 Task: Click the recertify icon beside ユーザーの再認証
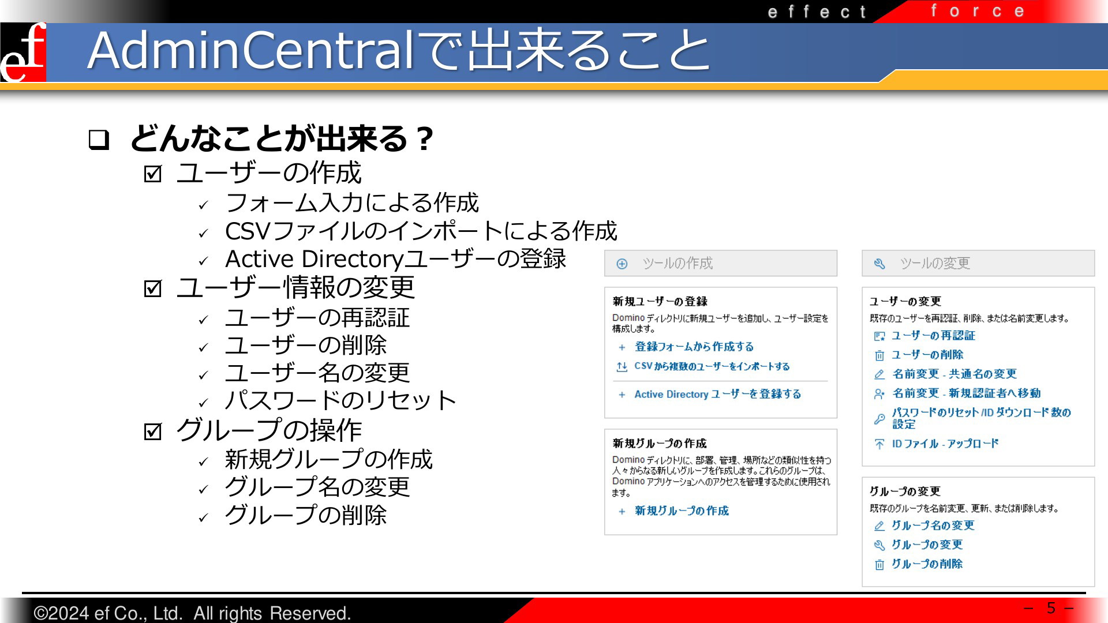click(879, 336)
